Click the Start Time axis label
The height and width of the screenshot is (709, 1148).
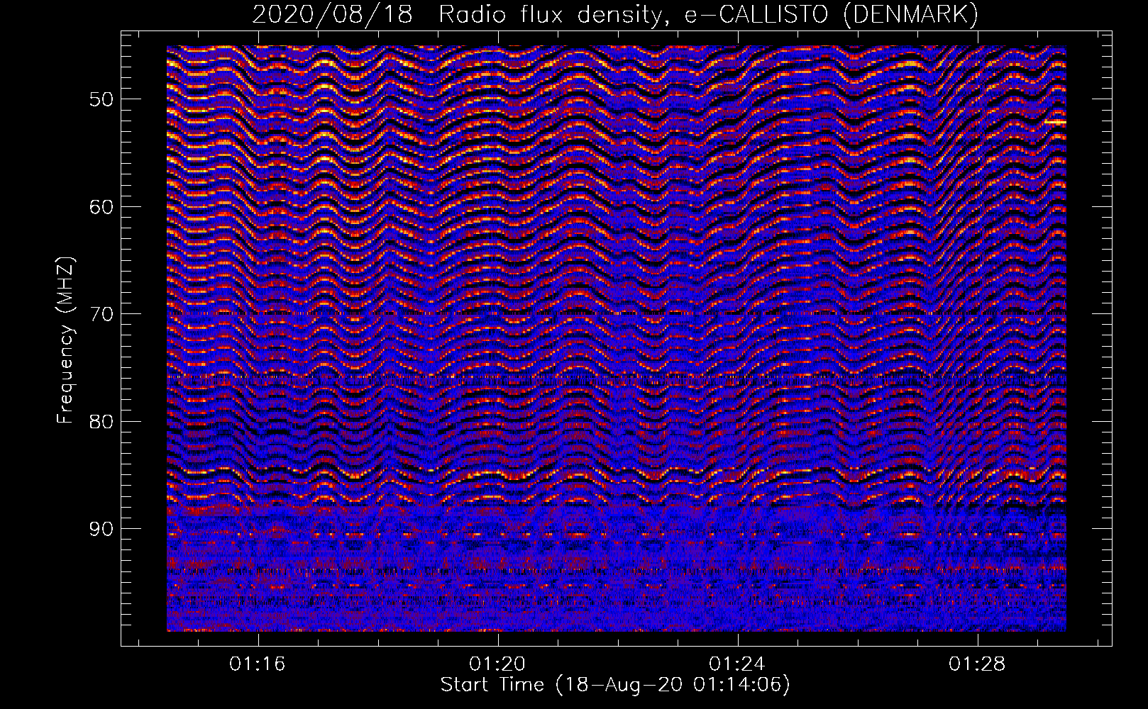pos(615,685)
